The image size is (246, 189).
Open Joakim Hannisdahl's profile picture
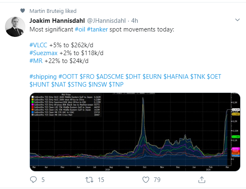coord(15,27)
